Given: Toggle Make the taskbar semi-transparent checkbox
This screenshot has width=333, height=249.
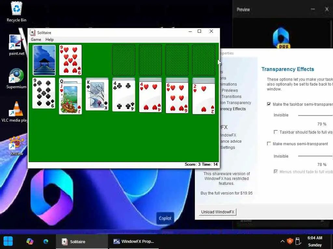Looking at the screenshot, I should [x=269, y=104].
